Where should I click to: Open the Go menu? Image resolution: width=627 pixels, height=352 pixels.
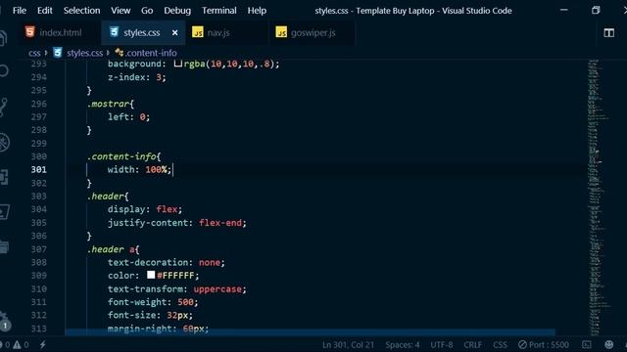[147, 11]
